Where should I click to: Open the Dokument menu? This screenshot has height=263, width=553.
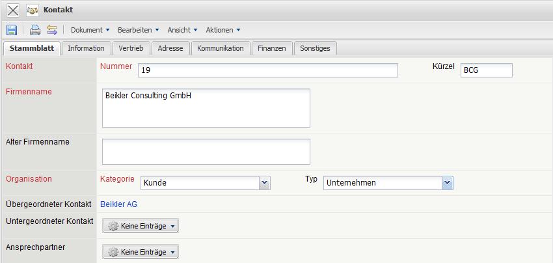[x=90, y=30]
